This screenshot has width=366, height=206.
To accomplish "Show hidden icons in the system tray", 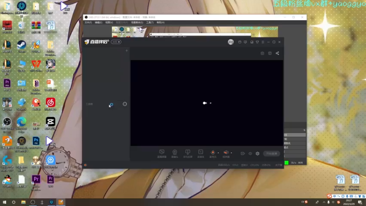I will (x=324, y=202).
